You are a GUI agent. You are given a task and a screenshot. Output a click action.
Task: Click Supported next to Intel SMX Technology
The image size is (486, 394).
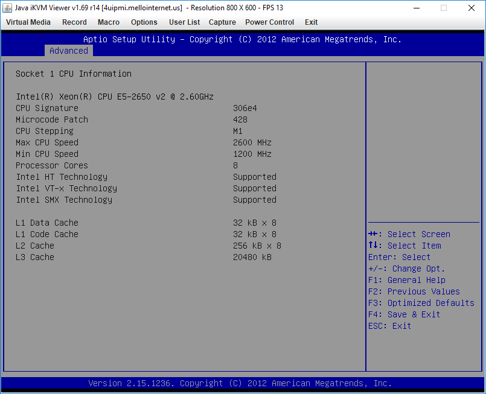tap(255, 200)
